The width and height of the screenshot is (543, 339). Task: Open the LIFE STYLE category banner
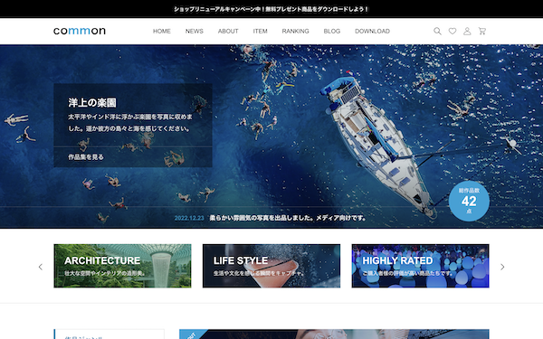click(271, 266)
